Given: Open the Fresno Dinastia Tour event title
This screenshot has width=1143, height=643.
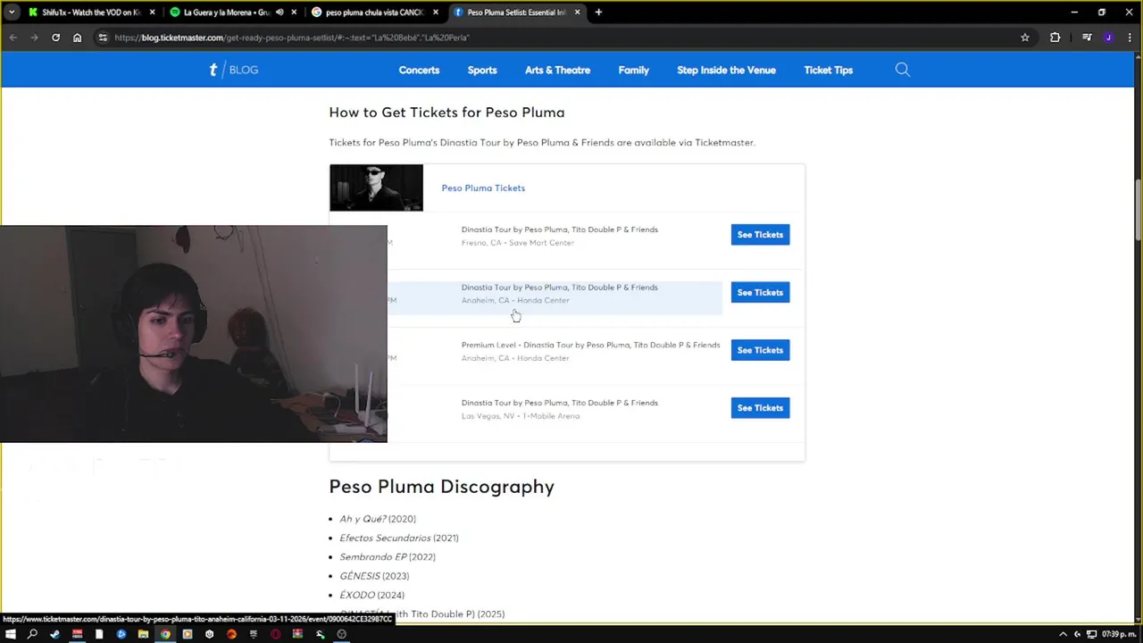Looking at the screenshot, I should 559,230.
